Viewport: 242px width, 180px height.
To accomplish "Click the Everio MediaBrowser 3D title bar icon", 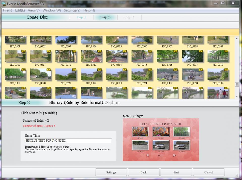I will (4, 4).
